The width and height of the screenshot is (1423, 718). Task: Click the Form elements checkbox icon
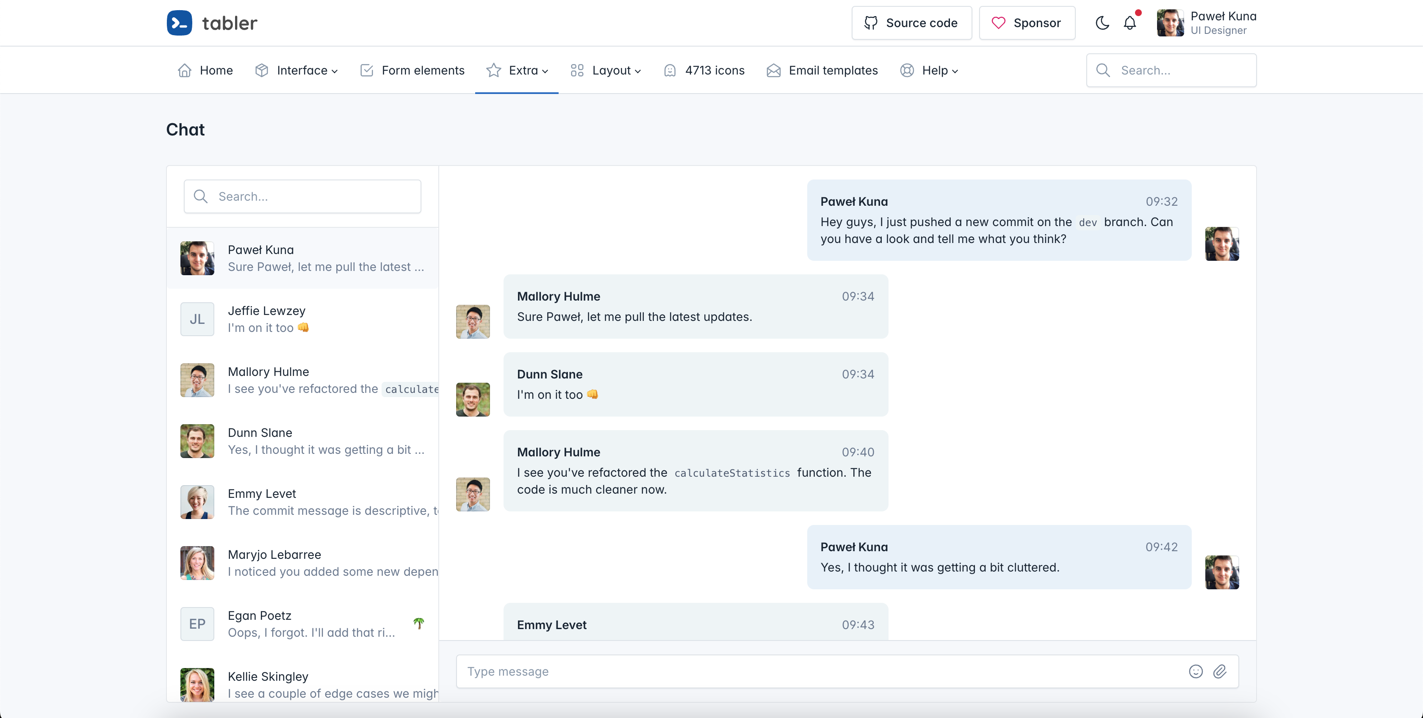click(x=366, y=70)
